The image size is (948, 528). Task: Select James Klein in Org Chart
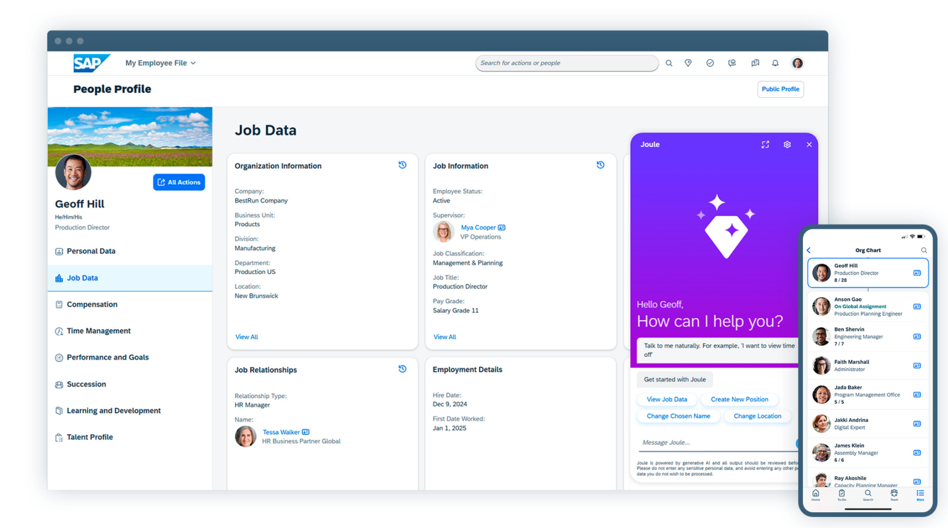868,452
